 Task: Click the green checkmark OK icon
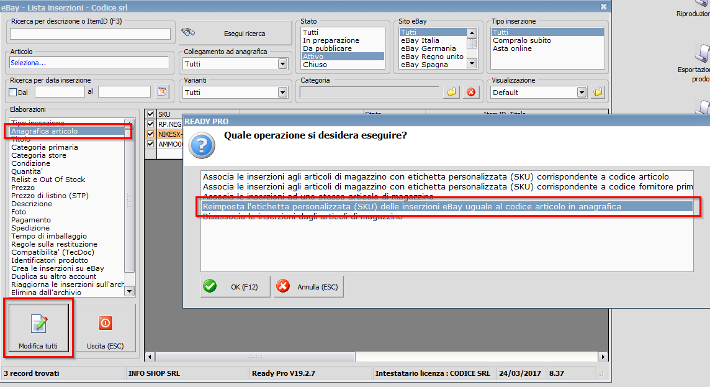coord(210,286)
